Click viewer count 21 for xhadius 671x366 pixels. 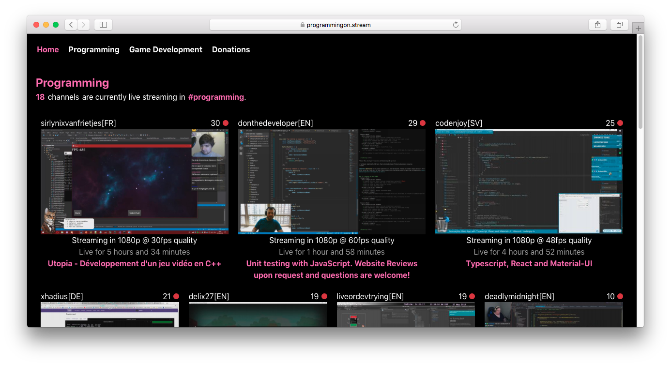167,296
